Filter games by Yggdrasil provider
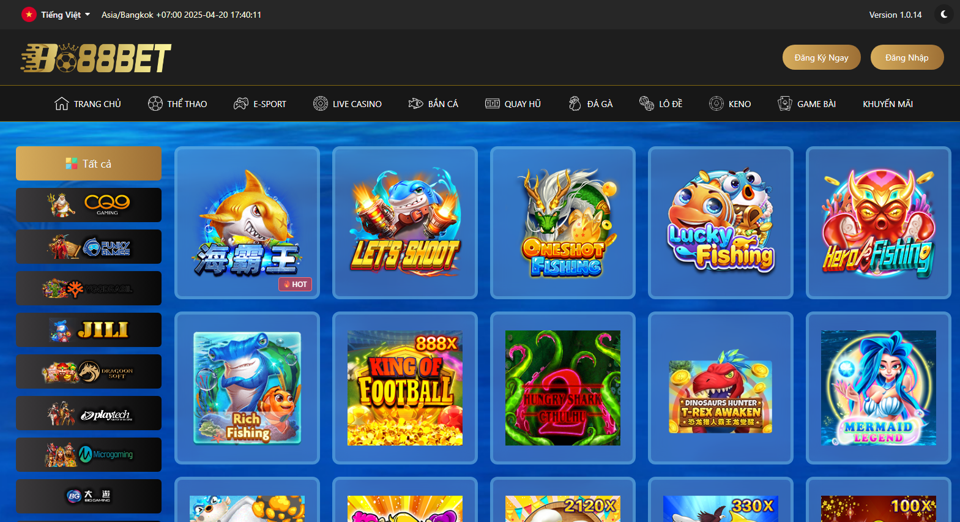Screen dimensions: 960x522 [89, 288]
